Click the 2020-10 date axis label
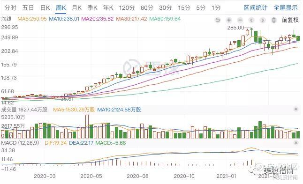The image size is (303, 184). click(x=184, y=176)
